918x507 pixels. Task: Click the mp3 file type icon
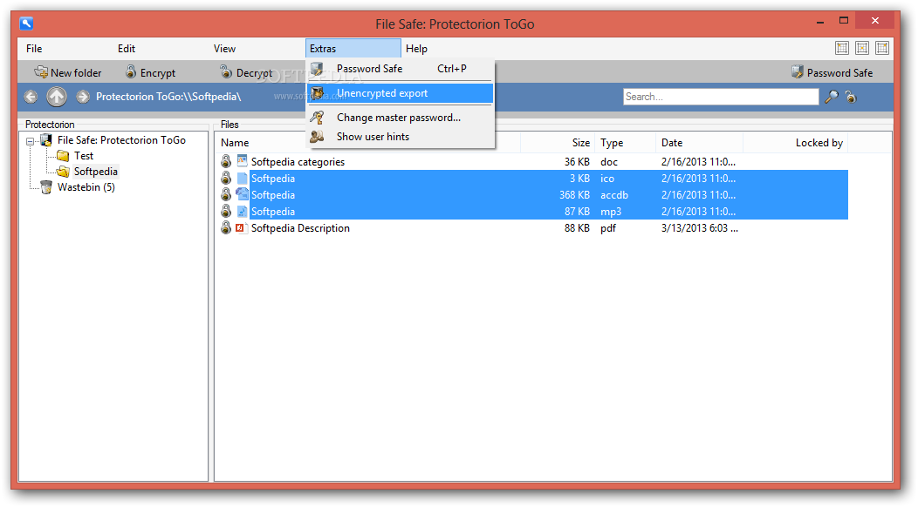point(242,211)
